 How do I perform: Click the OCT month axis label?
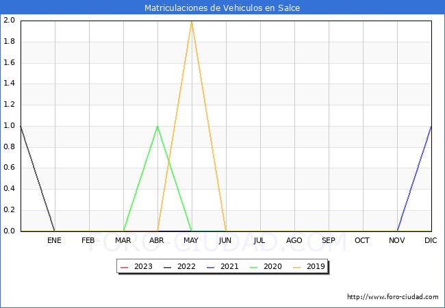pos(362,240)
